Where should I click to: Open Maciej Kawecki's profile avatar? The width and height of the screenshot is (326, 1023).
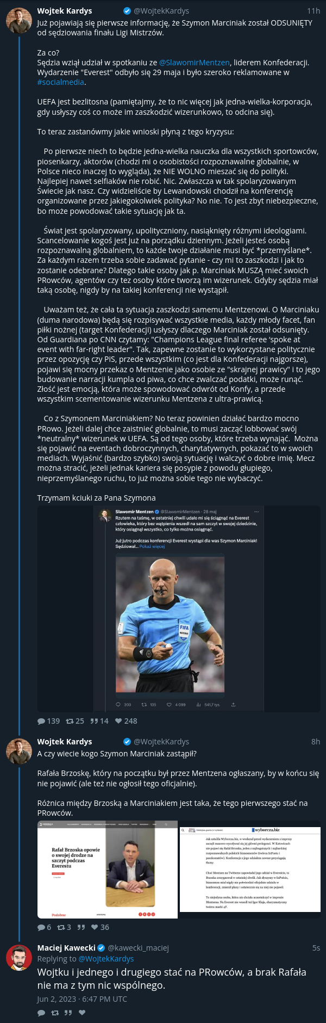coord(19,957)
